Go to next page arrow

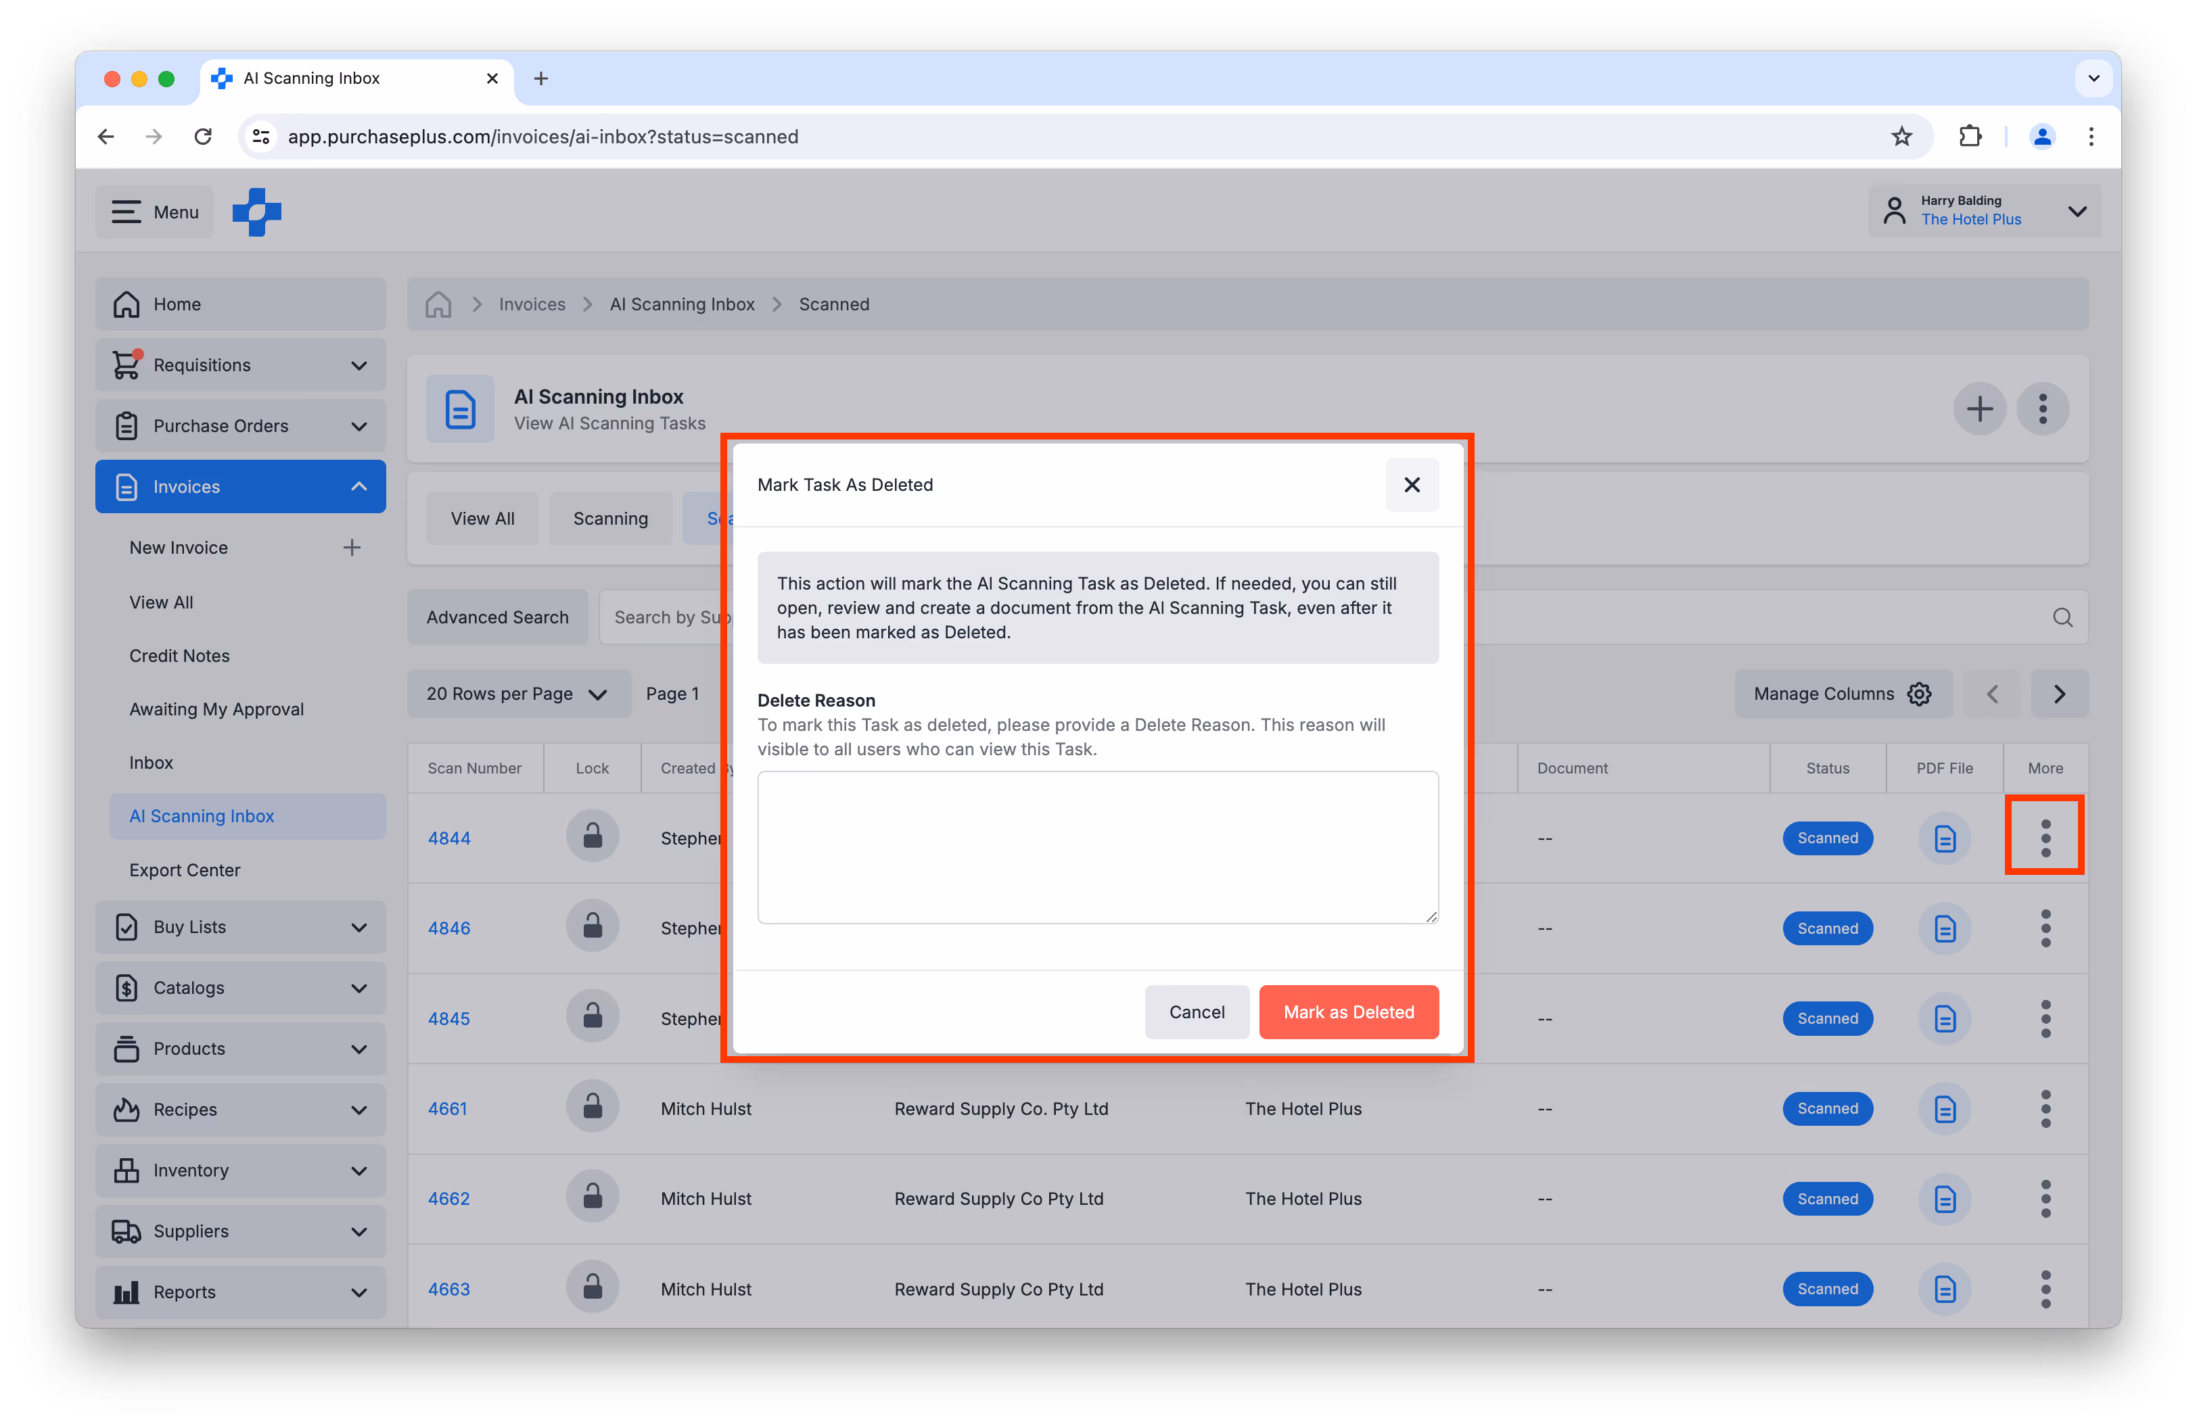coord(2058,694)
